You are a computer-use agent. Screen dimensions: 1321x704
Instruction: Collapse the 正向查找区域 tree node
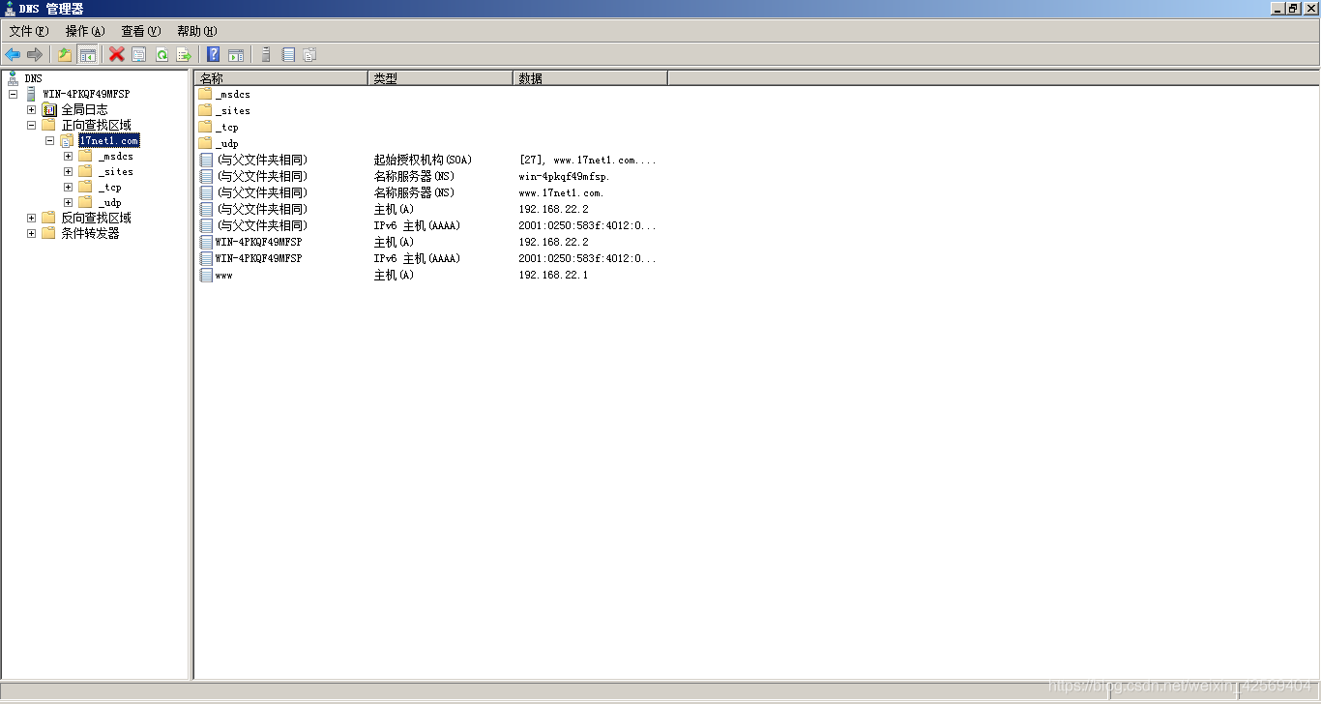coord(31,125)
